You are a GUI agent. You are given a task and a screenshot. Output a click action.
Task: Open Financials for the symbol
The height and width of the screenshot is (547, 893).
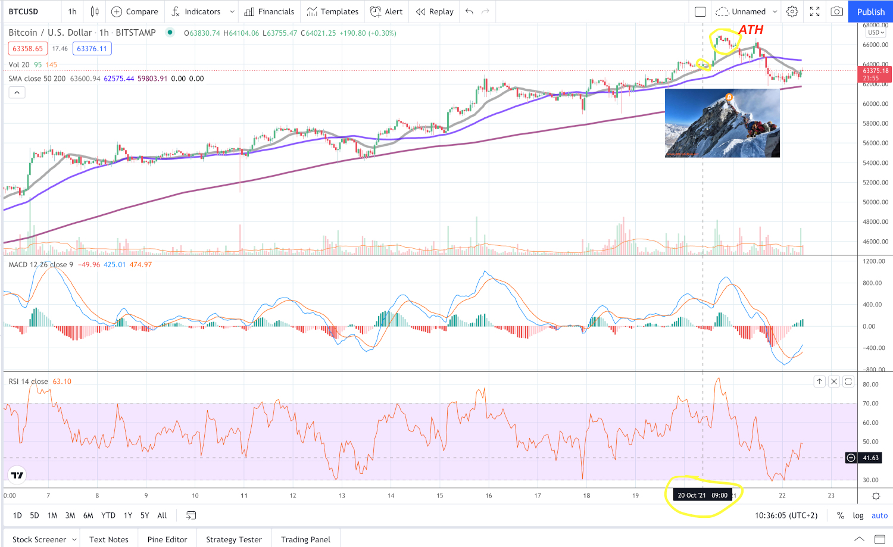(269, 11)
